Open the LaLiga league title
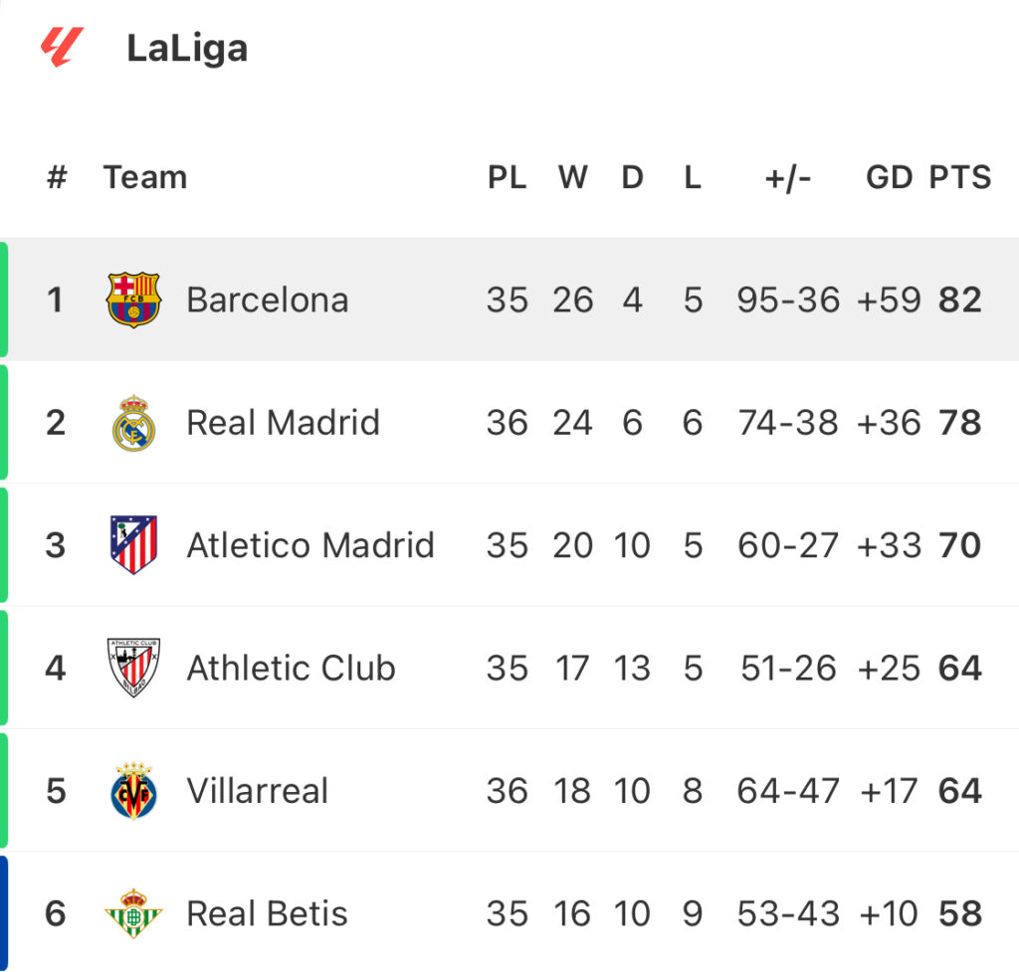1019x972 pixels. [187, 49]
